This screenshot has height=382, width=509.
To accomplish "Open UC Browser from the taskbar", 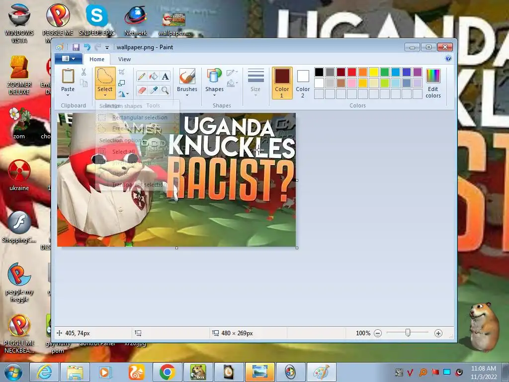I will (x=136, y=372).
